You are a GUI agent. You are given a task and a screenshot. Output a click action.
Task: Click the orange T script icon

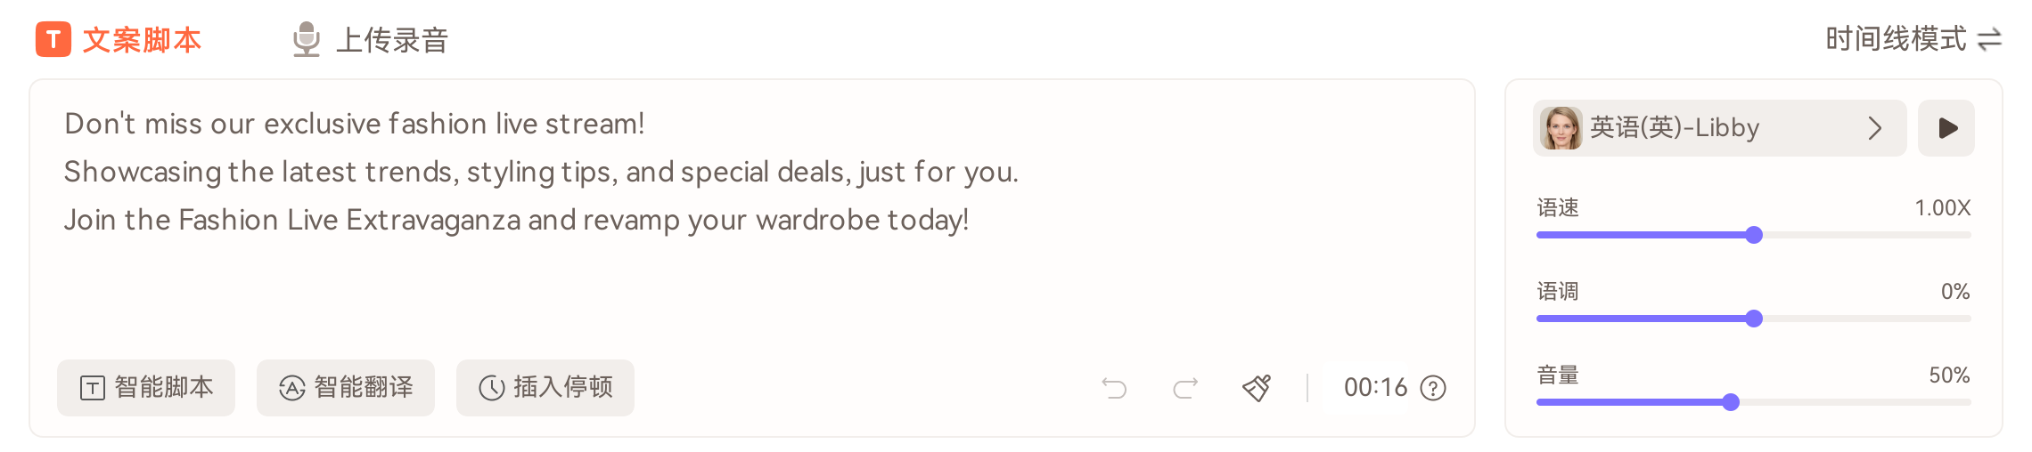coord(53,40)
